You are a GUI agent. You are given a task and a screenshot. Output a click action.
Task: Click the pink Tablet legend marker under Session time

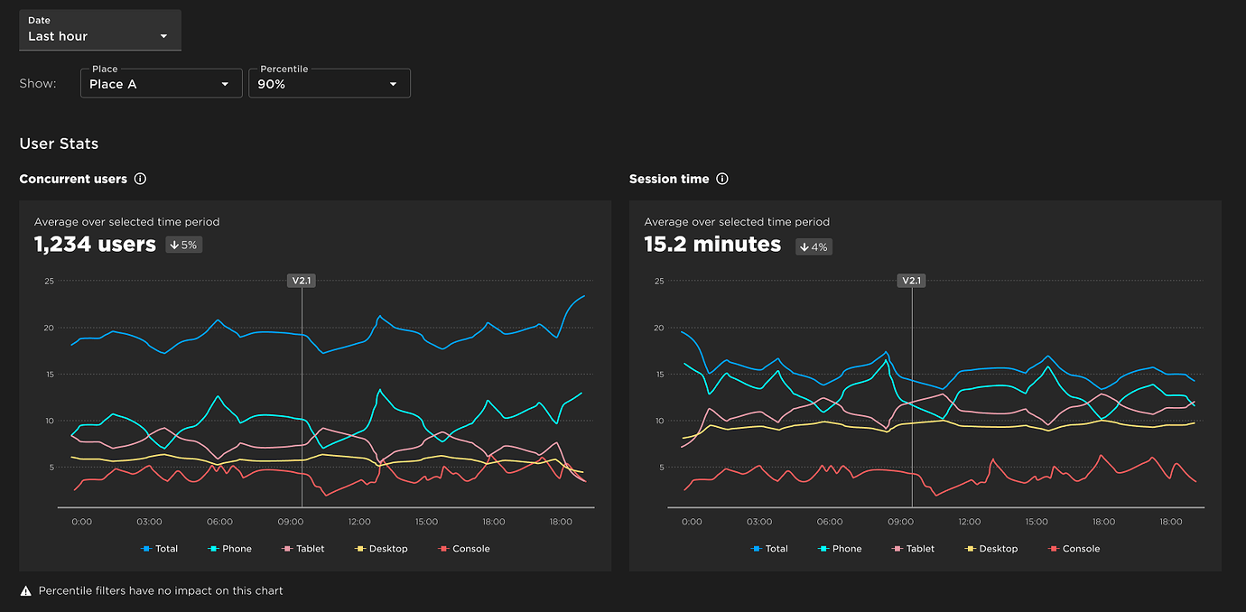(x=896, y=548)
